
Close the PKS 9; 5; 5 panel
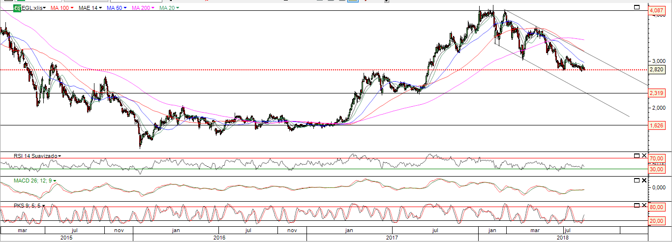coord(644,205)
